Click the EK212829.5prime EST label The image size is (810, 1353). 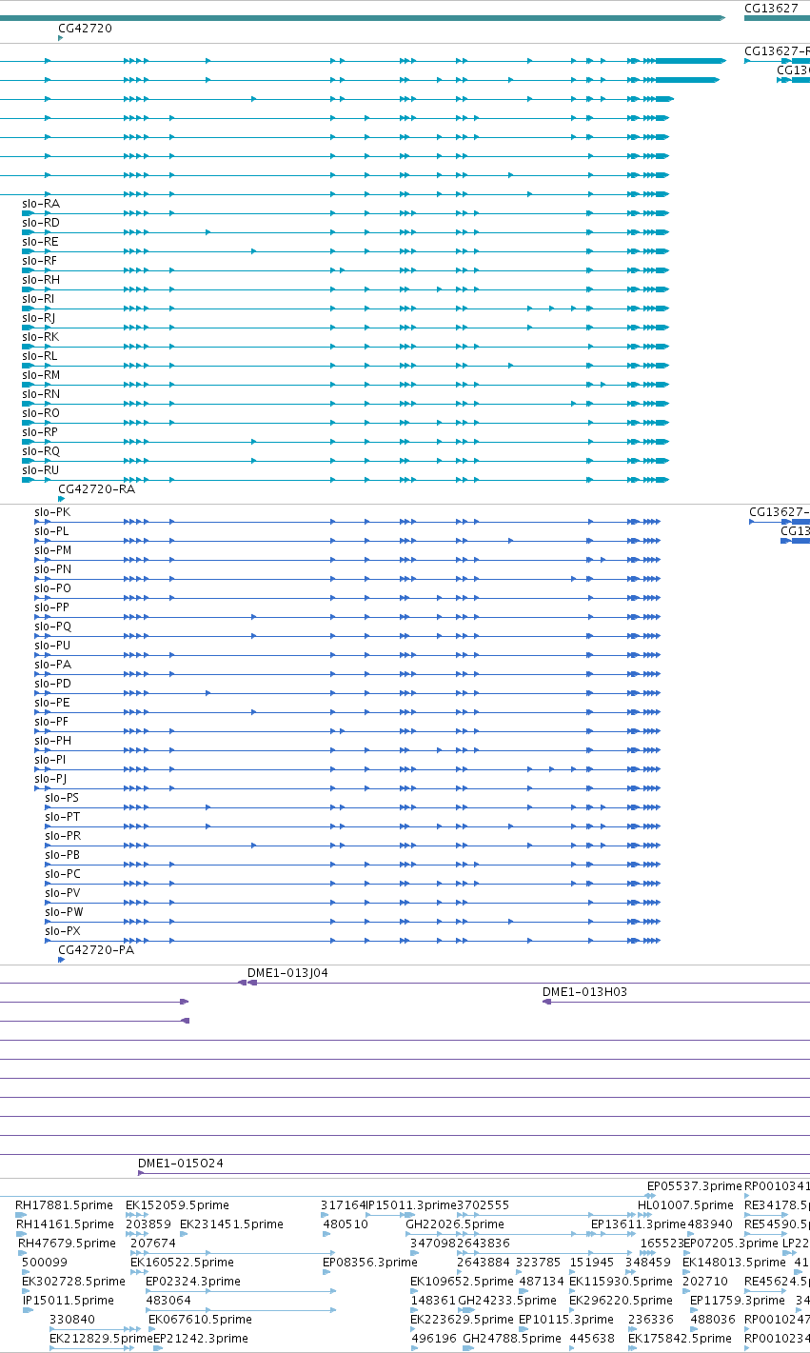pos(101,1339)
